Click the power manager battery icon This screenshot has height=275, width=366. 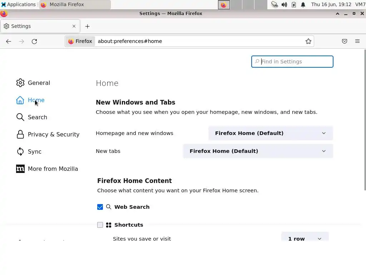tap(294, 5)
